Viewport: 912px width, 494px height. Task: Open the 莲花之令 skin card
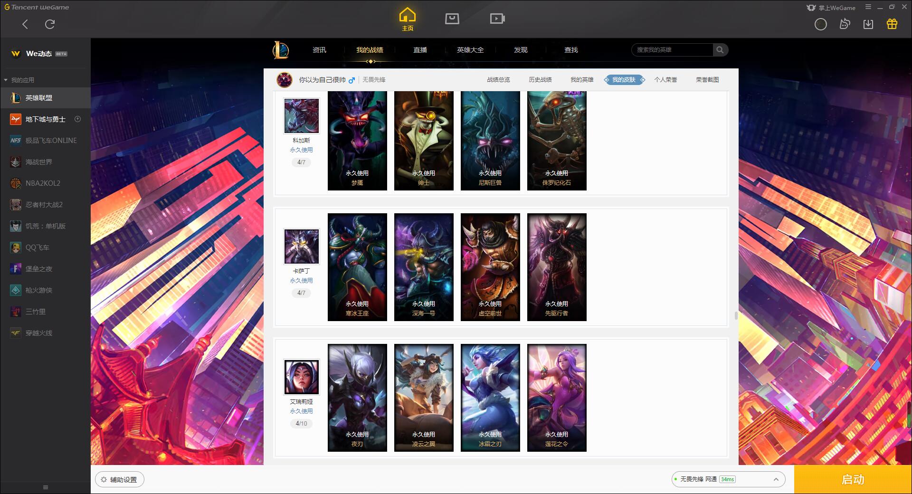pyautogui.click(x=557, y=398)
